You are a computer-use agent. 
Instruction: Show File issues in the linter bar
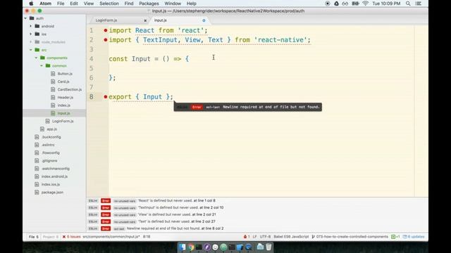coord(33,237)
